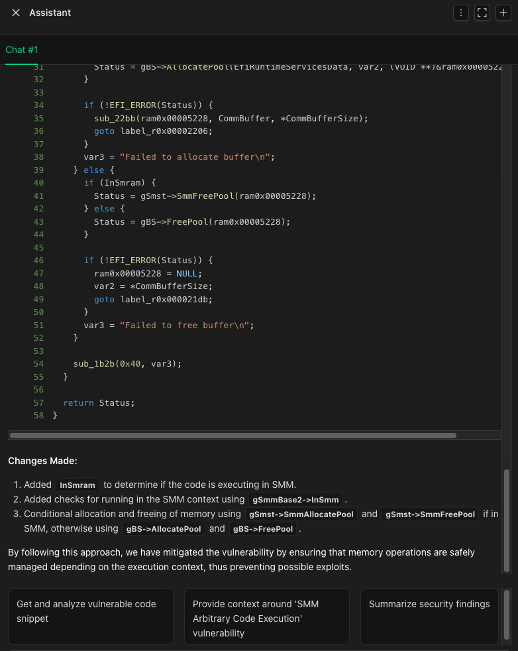Switch to the Chat #1 tab
The height and width of the screenshot is (651, 518).
pyautogui.click(x=22, y=50)
